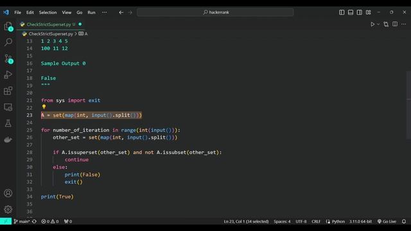Click Go Live in status bar

pyautogui.click(x=387, y=221)
